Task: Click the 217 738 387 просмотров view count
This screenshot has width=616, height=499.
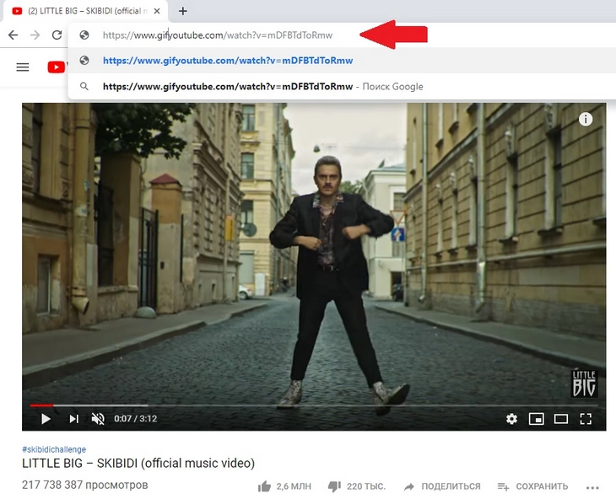Action: (85, 486)
